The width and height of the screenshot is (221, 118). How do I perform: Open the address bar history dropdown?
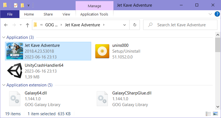(x=125, y=25)
